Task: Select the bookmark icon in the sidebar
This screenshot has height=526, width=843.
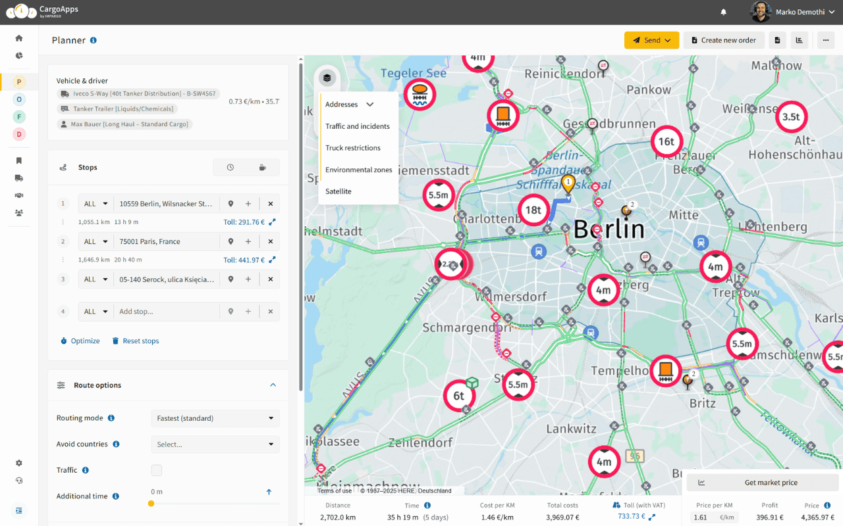Action: pyautogui.click(x=18, y=160)
